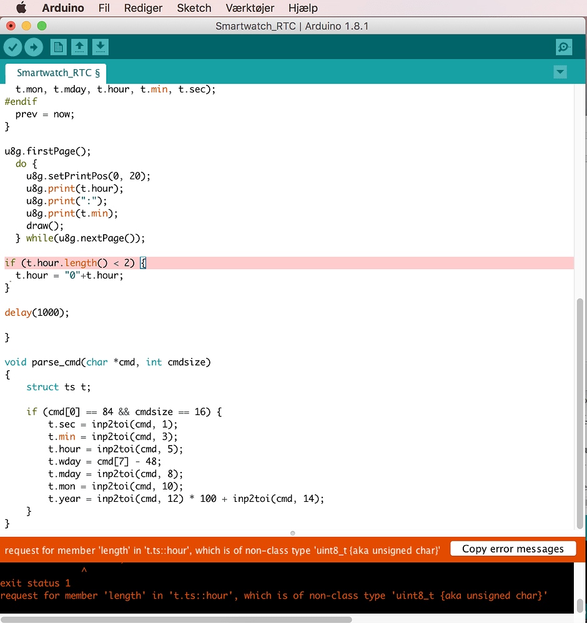This screenshot has width=587, height=623.
Task: Click the Copy error messages button
Action: pyautogui.click(x=513, y=549)
